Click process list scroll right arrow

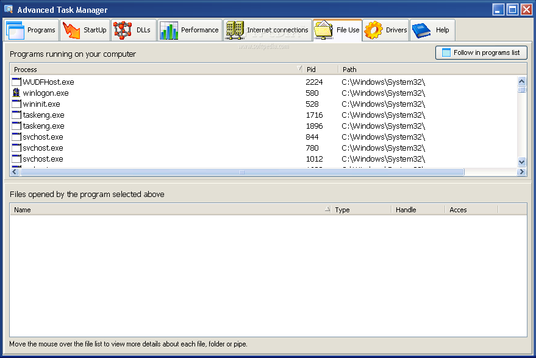[x=521, y=171]
